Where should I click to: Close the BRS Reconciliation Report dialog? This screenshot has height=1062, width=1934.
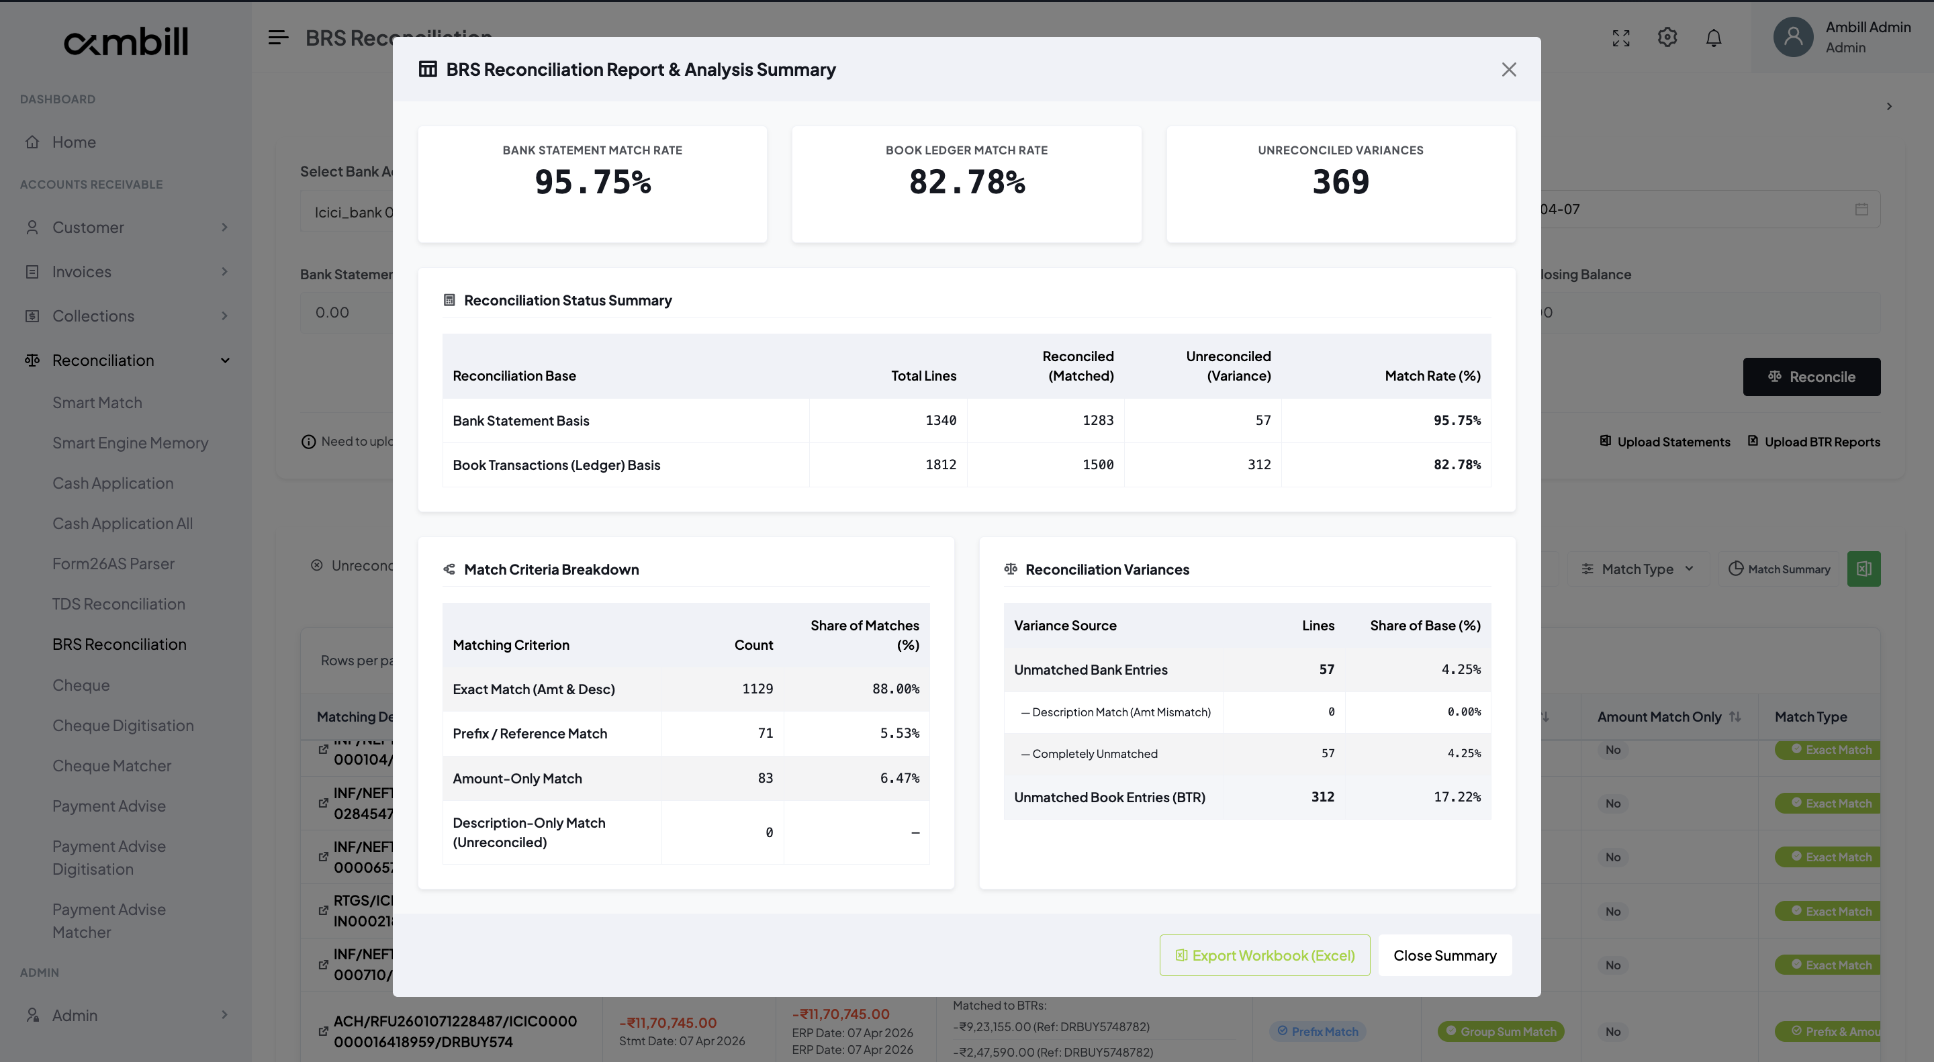(1508, 69)
